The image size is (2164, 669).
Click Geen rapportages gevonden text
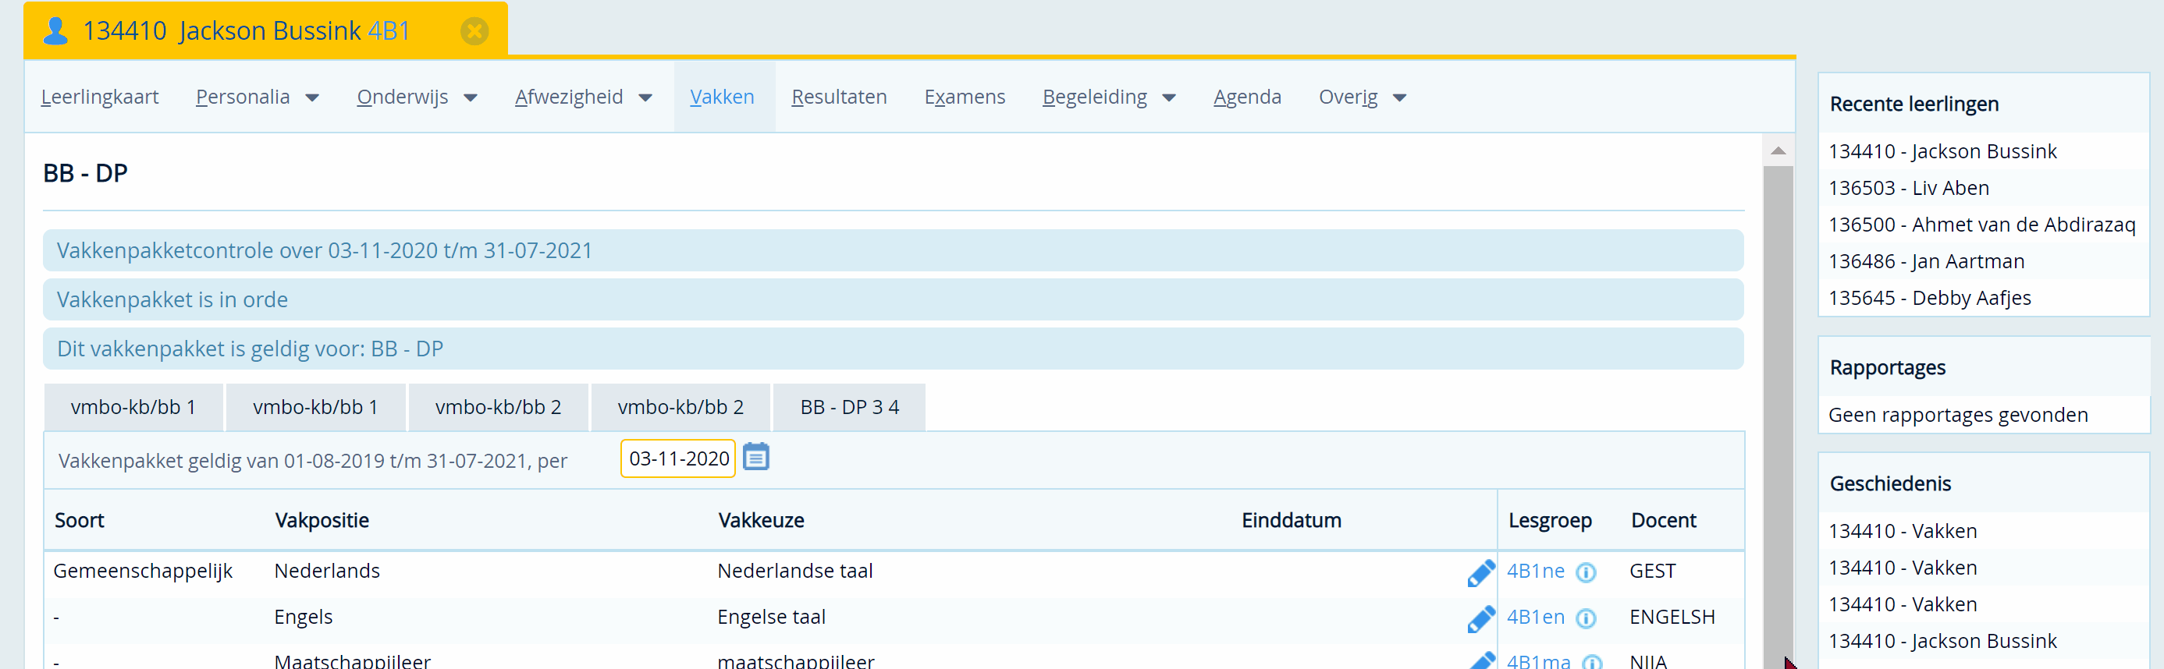[1957, 416]
